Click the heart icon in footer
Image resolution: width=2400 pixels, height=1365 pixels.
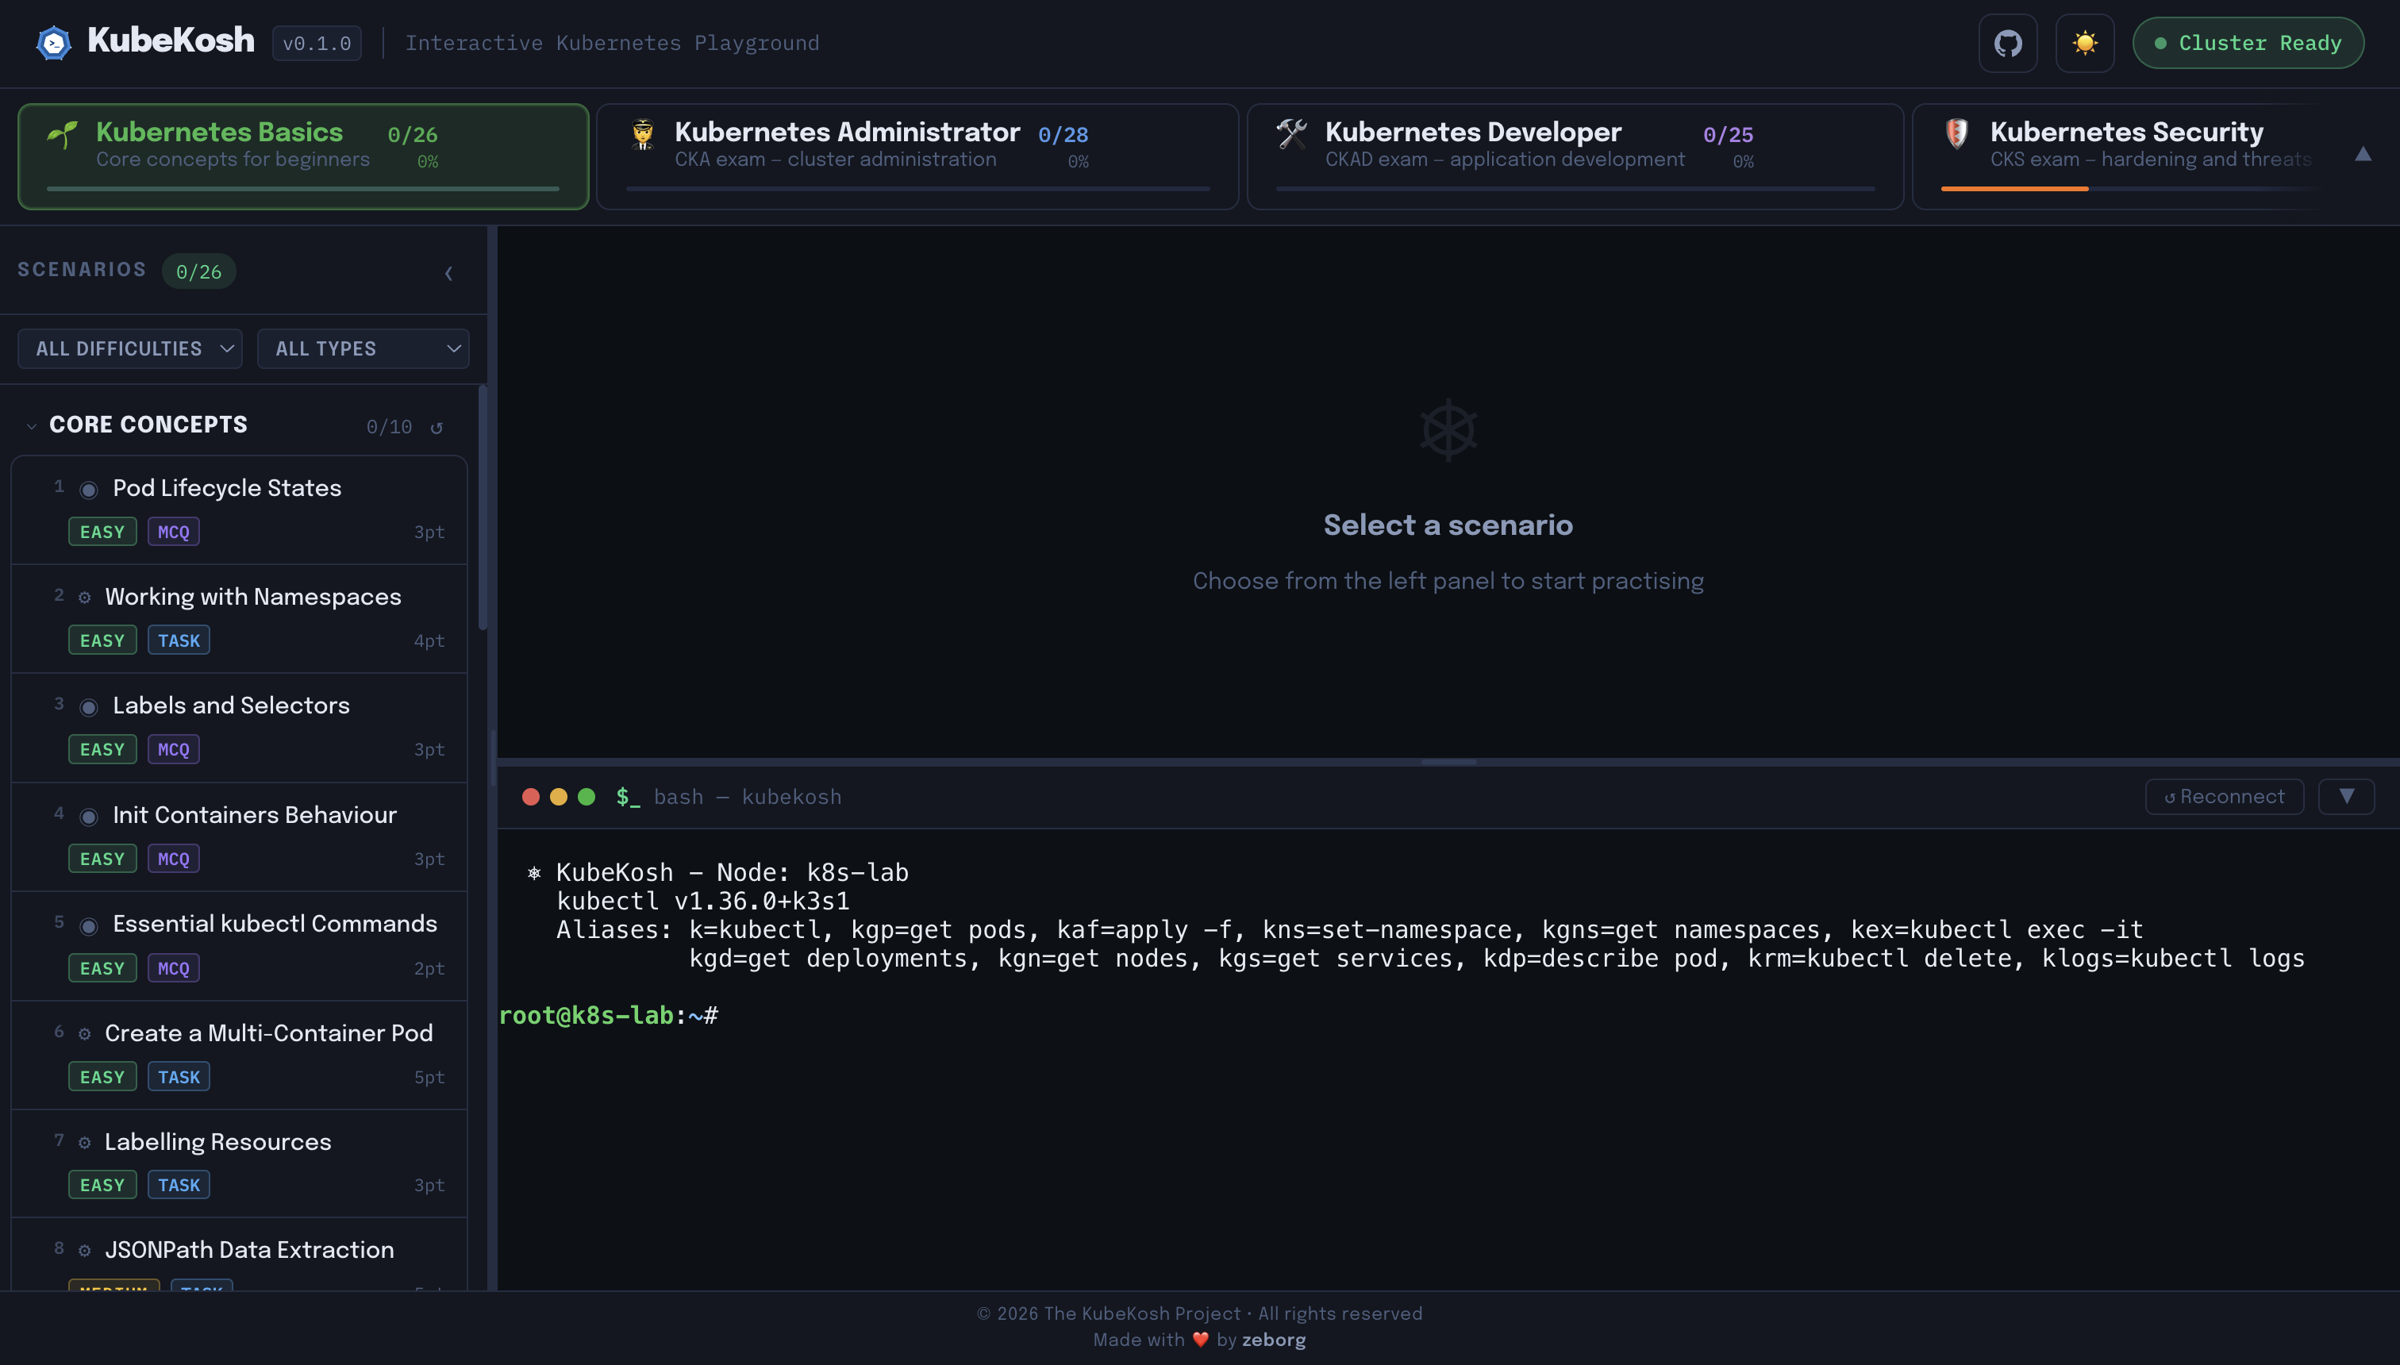1200,1340
